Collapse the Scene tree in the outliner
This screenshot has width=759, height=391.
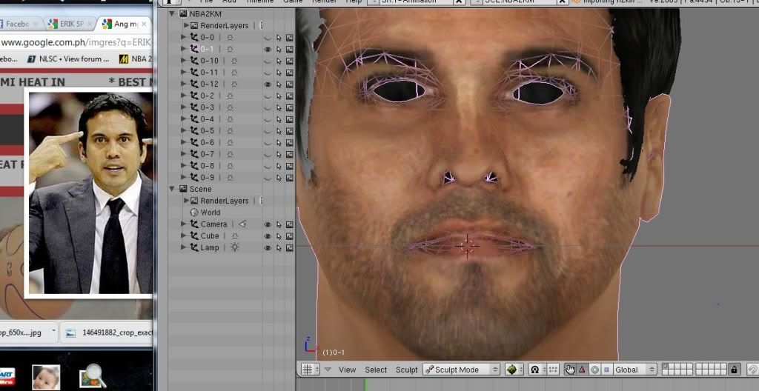(172, 189)
